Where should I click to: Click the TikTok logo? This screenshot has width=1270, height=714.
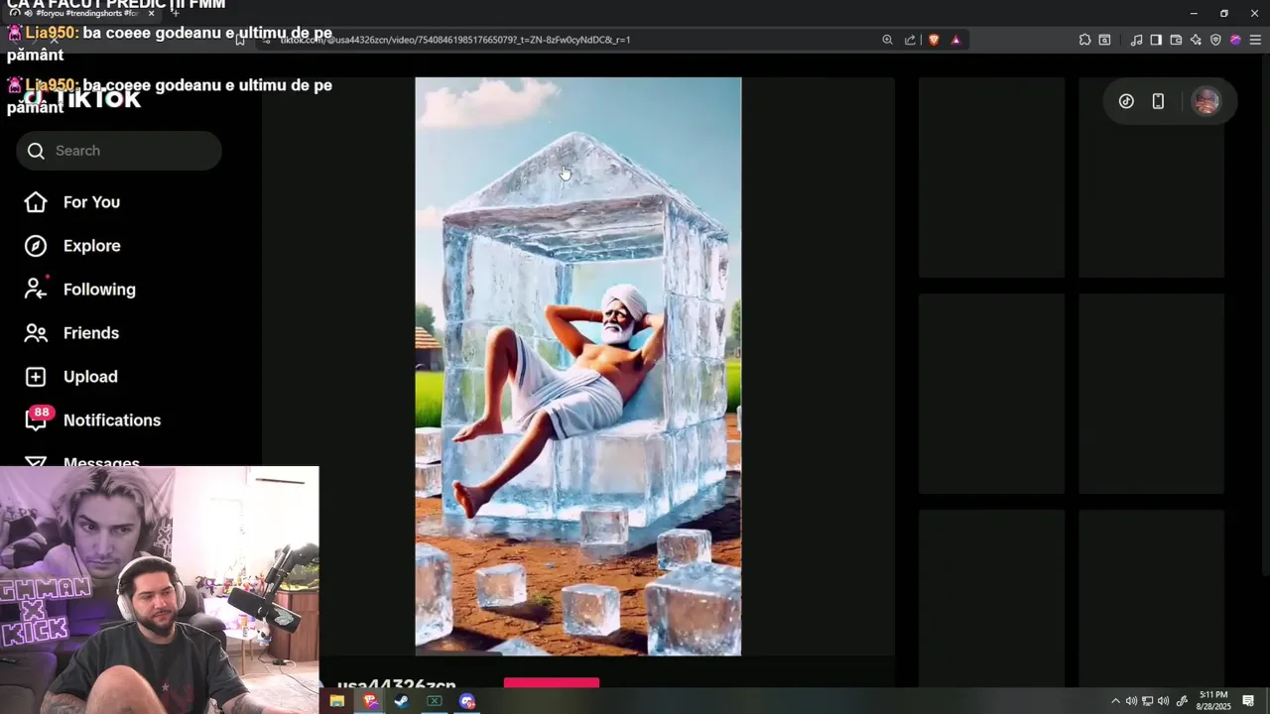point(81,98)
